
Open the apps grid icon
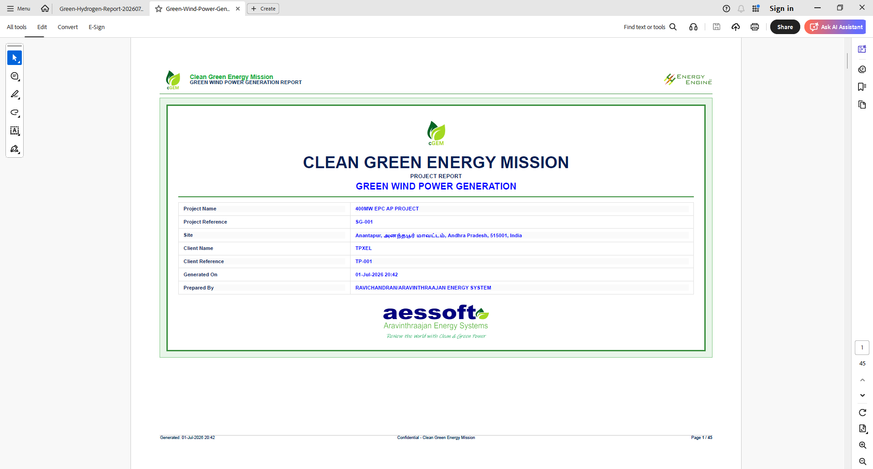click(756, 9)
